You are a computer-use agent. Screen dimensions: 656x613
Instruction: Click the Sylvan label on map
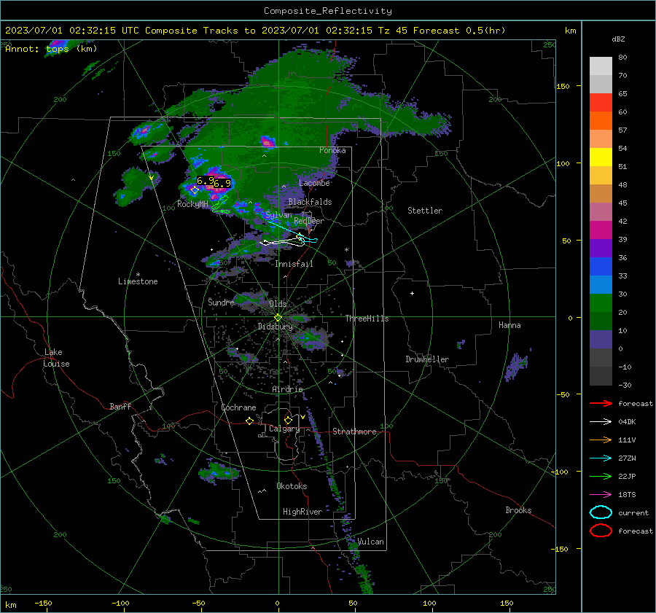[x=278, y=215]
